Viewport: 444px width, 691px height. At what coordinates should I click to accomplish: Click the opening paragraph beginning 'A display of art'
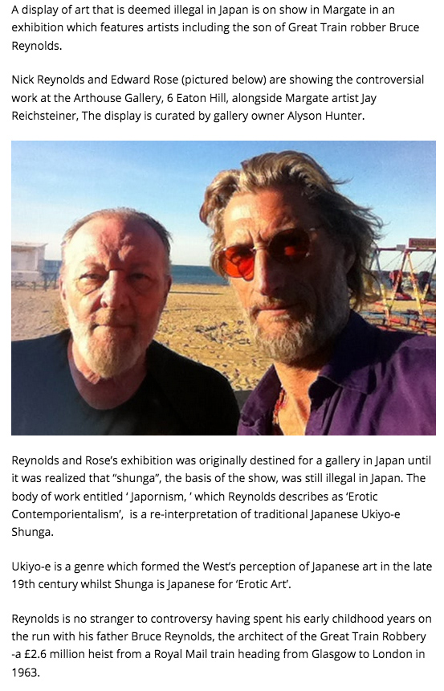click(216, 28)
